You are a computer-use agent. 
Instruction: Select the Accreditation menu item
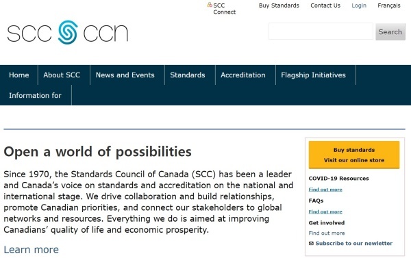(243, 75)
